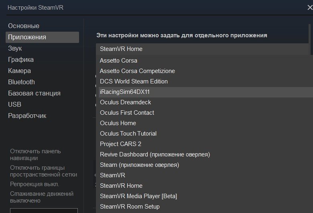Switch to the Звук section
Viewport: 313px width, 213px height.
[x=15, y=48]
